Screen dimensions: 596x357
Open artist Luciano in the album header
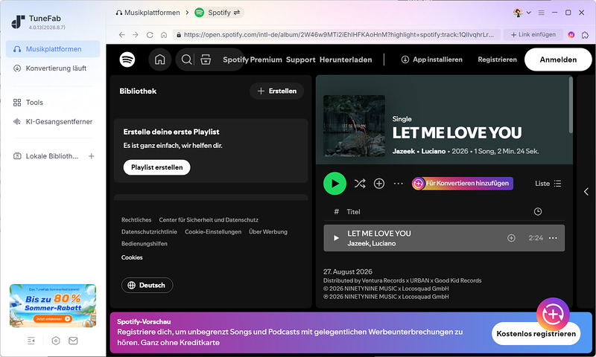434,152
